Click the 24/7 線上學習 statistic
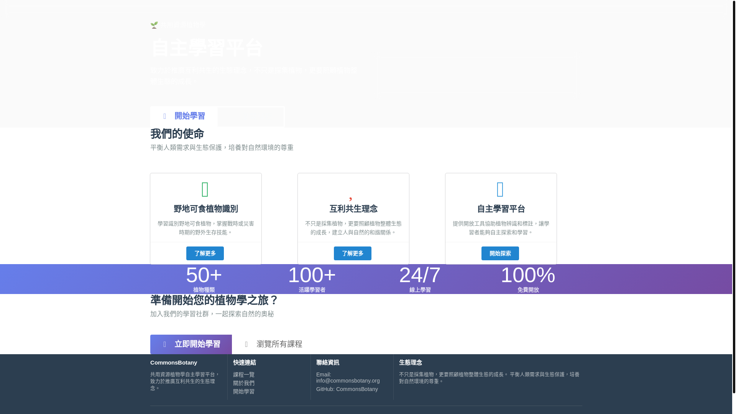 click(420, 279)
